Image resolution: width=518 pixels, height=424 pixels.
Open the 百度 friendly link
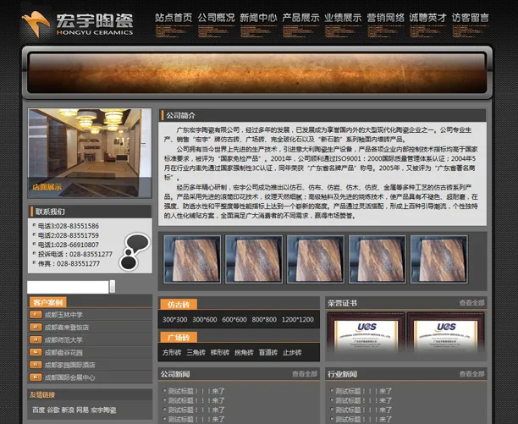[x=39, y=410]
